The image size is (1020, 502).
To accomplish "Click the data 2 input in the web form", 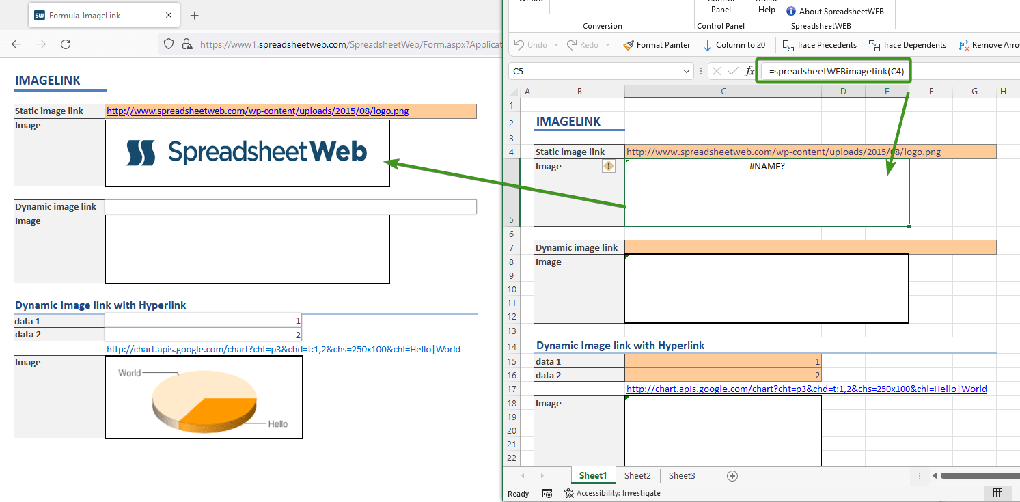I will click(203, 335).
